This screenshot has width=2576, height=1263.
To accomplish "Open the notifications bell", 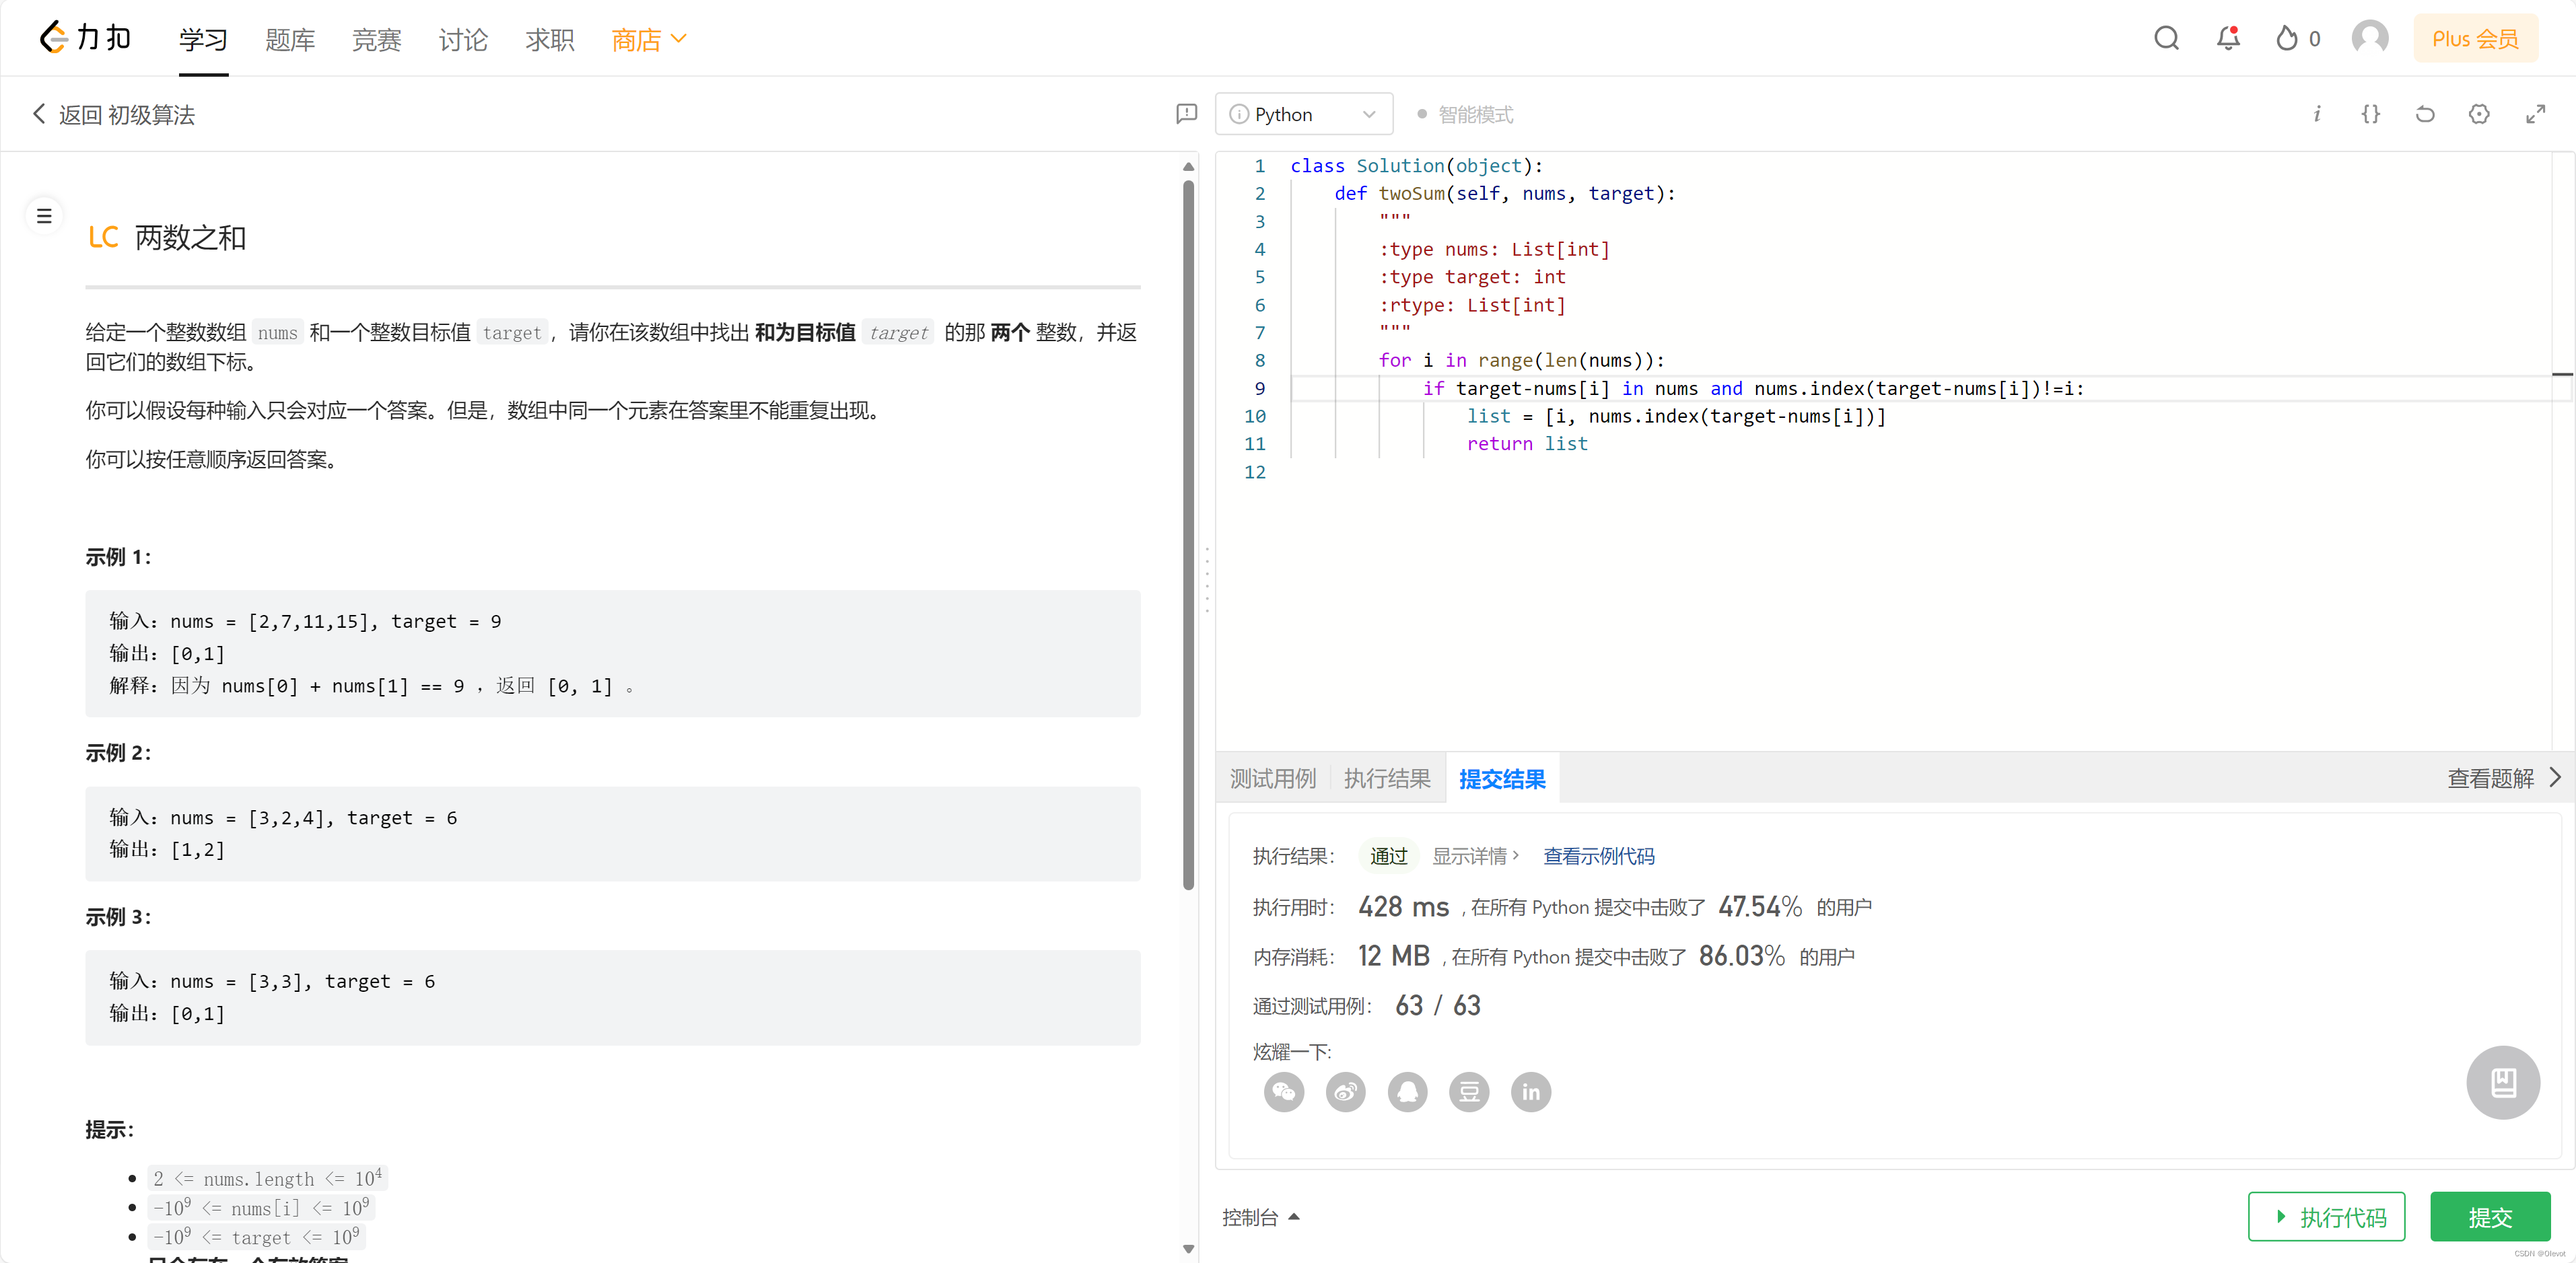I will coord(2228,38).
